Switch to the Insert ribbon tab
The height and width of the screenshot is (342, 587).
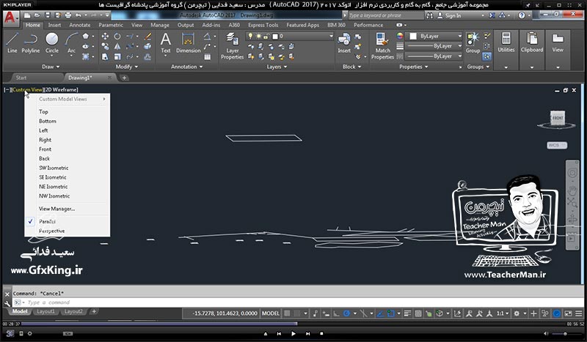[x=54, y=25]
